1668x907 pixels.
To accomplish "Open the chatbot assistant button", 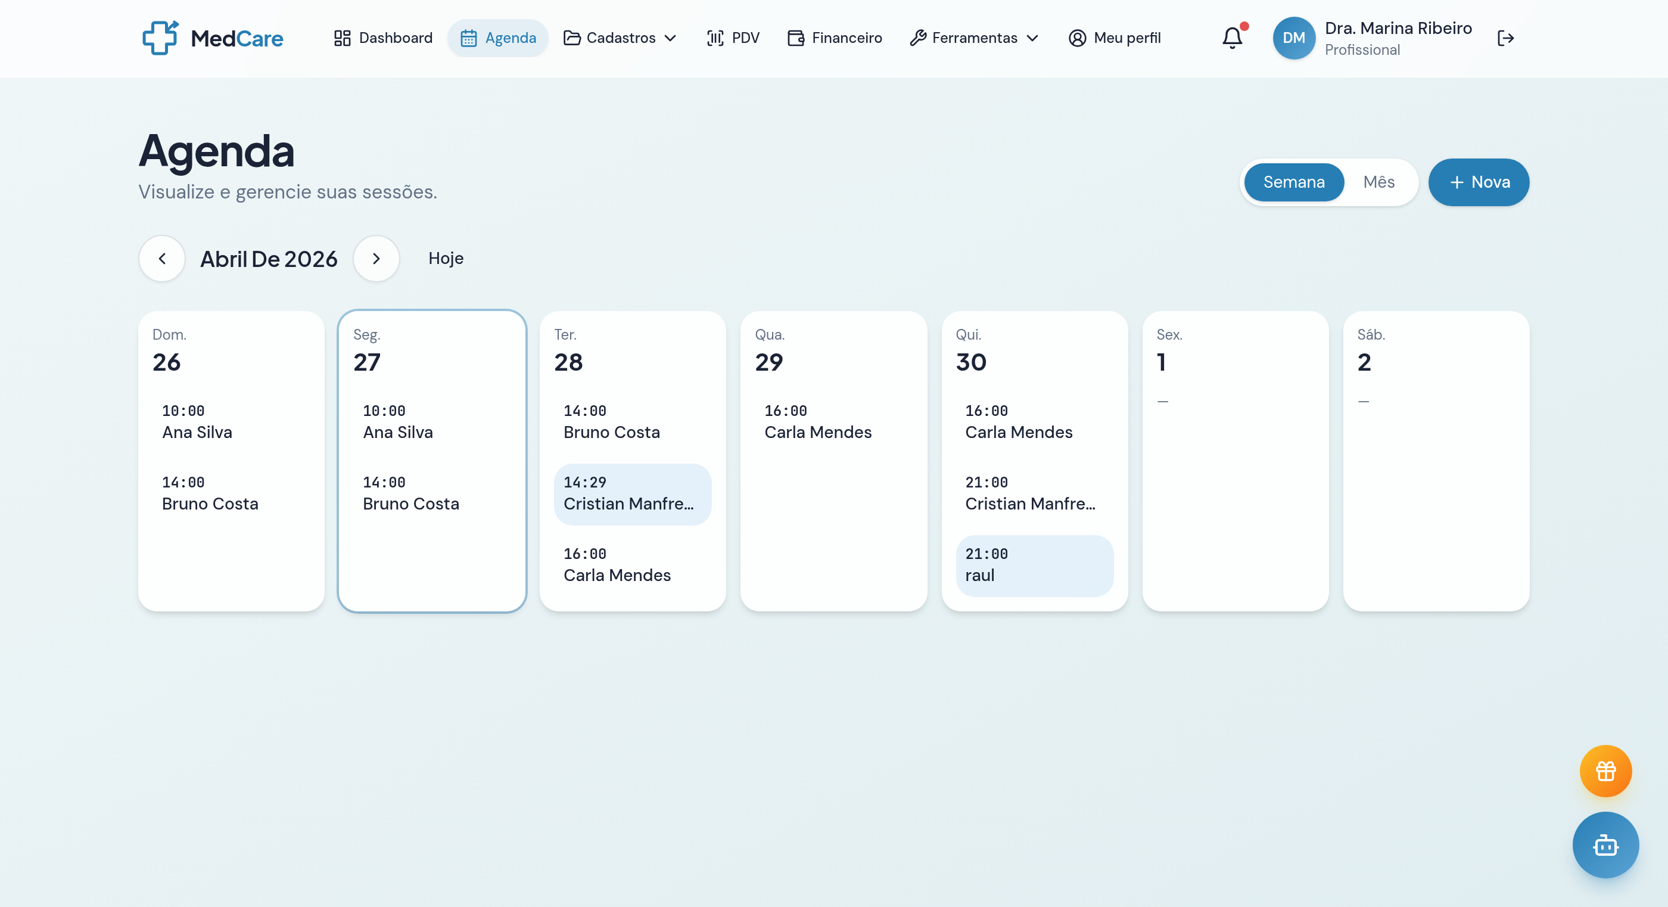I will 1605,845.
